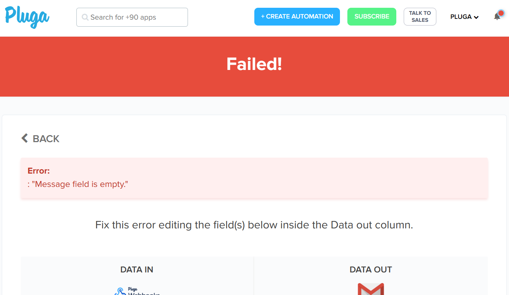This screenshot has width=509, height=295.
Task: Click the plus sign on Create Automation
Action: click(263, 16)
